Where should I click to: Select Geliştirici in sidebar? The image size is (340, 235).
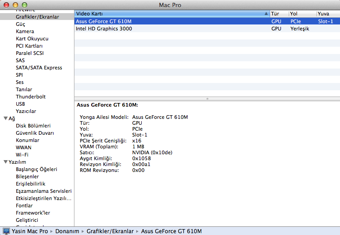[x=27, y=220]
